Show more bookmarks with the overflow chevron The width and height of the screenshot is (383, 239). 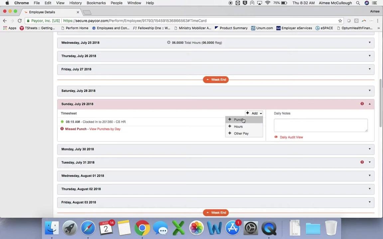pos(379,28)
